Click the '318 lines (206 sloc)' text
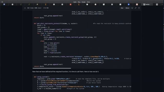164x92 pixels. pyautogui.click(x=34, y=8)
